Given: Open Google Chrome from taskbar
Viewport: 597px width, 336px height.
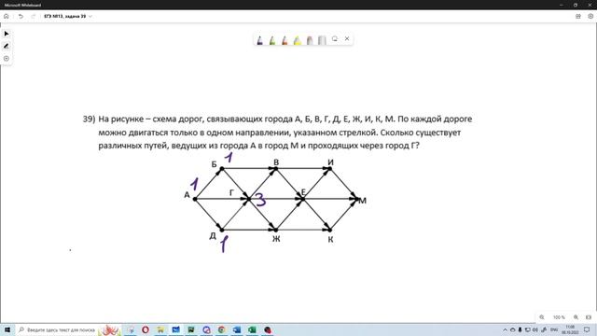Looking at the screenshot, I should point(222,329).
